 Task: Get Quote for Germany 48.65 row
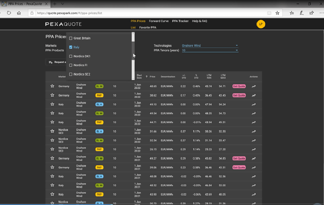239,86
